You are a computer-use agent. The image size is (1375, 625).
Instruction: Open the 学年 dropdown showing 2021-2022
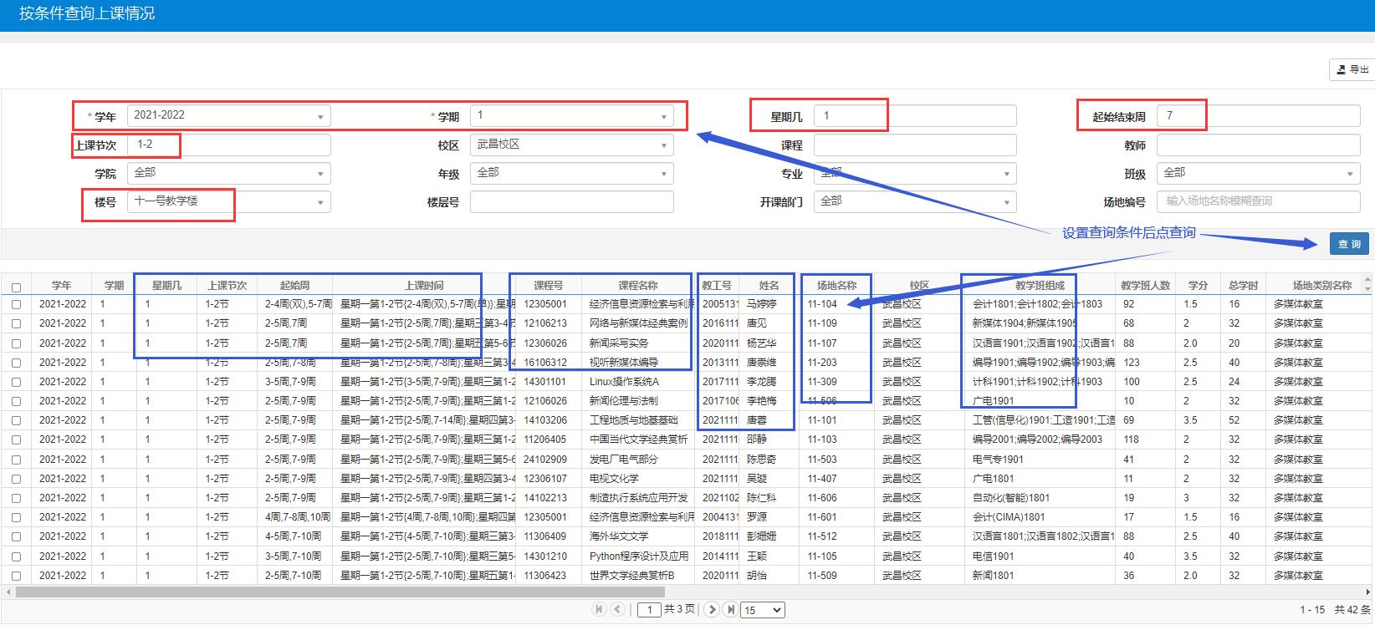(x=228, y=116)
